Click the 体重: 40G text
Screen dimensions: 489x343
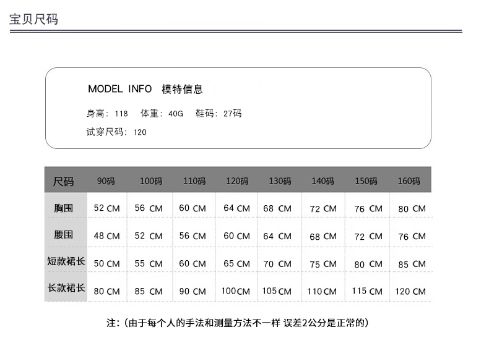click(x=162, y=113)
